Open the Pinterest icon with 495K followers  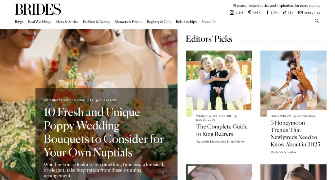pos(250,13)
